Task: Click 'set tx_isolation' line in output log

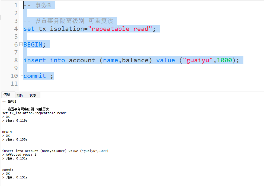Action: coord(34,113)
